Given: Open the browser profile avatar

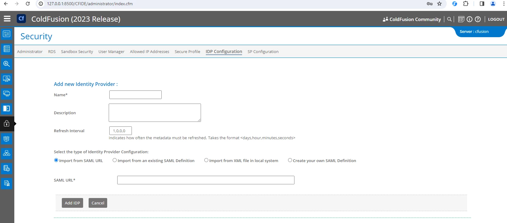Looking at the screenshot, I should click(x=493, y=4).
